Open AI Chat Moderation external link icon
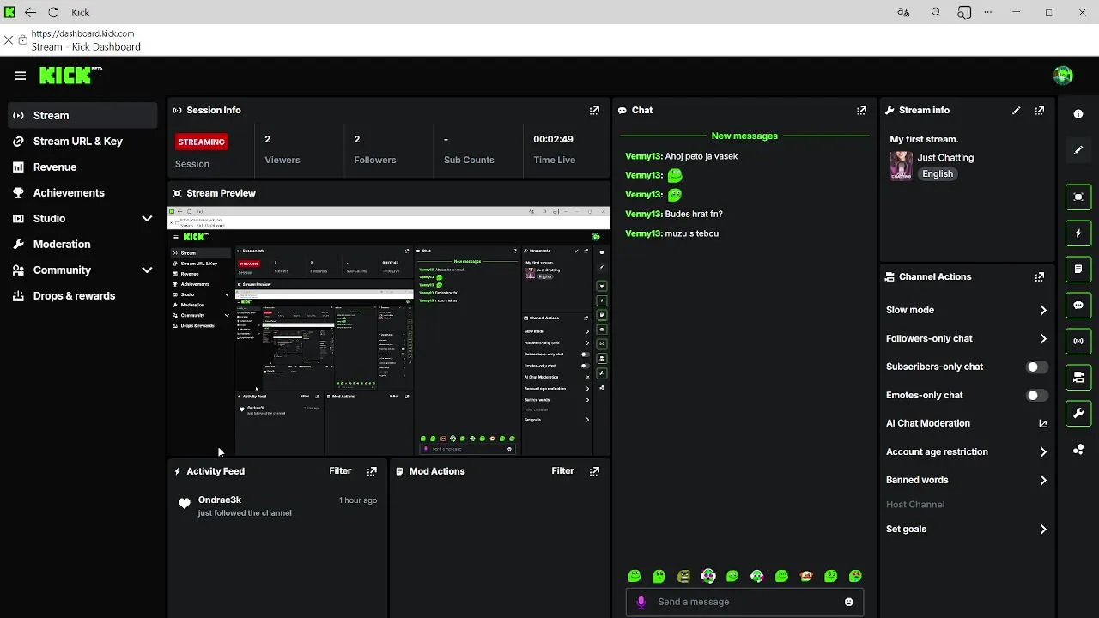 (x=1043, y=423)
